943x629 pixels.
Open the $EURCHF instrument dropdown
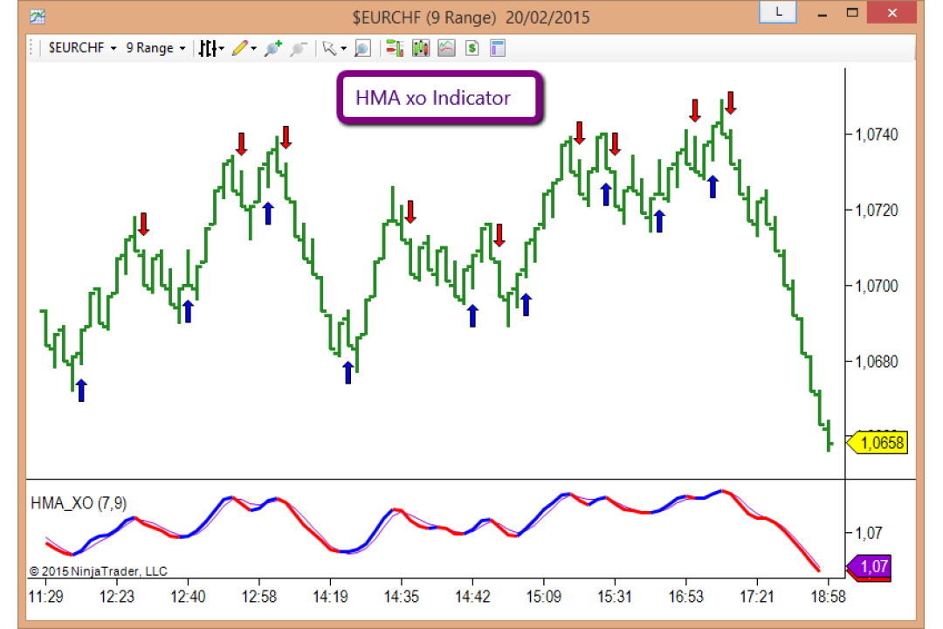coord(82,48)
